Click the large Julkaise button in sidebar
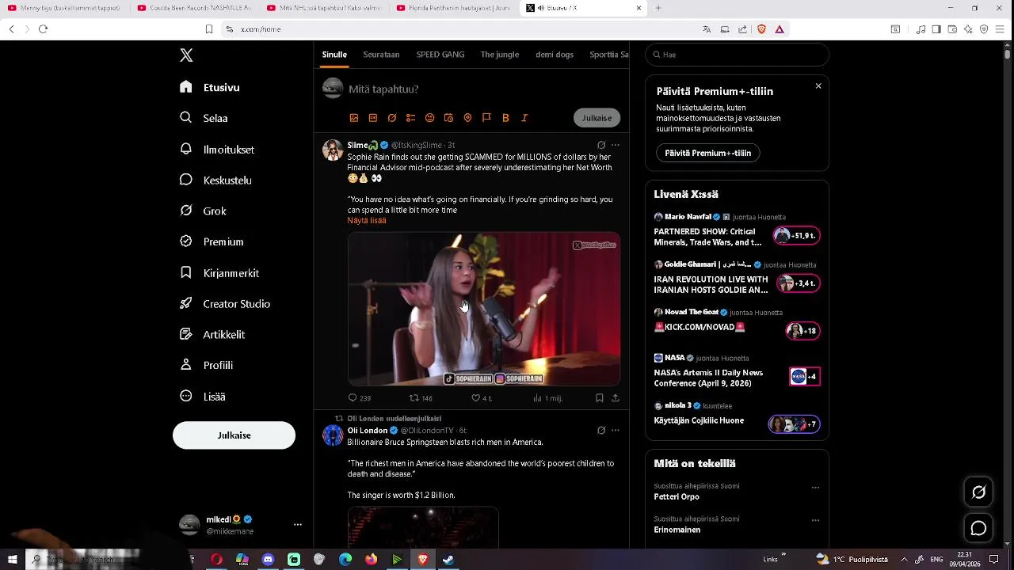Screen dimensions: 1014x570 point(234,435)
